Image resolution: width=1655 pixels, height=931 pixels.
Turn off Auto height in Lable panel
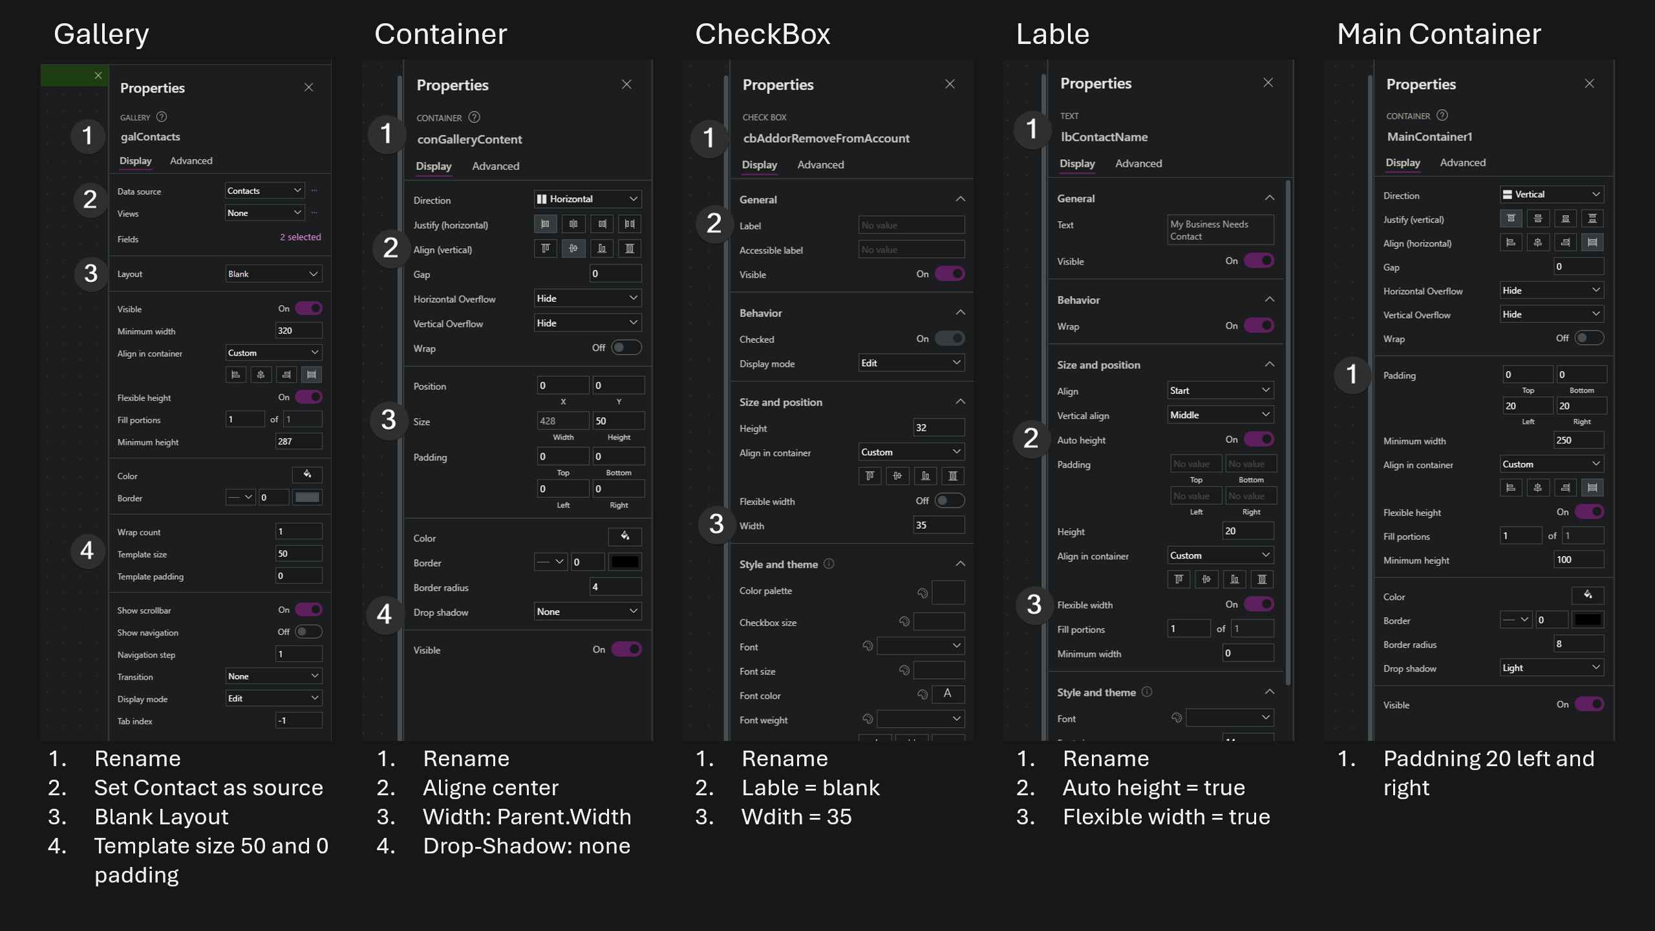1259,440
